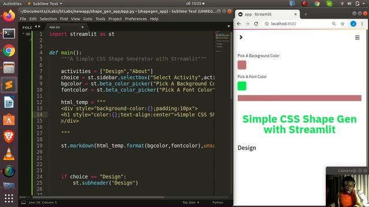Click the st.subheader("Design") line

[x=105, y=183]
